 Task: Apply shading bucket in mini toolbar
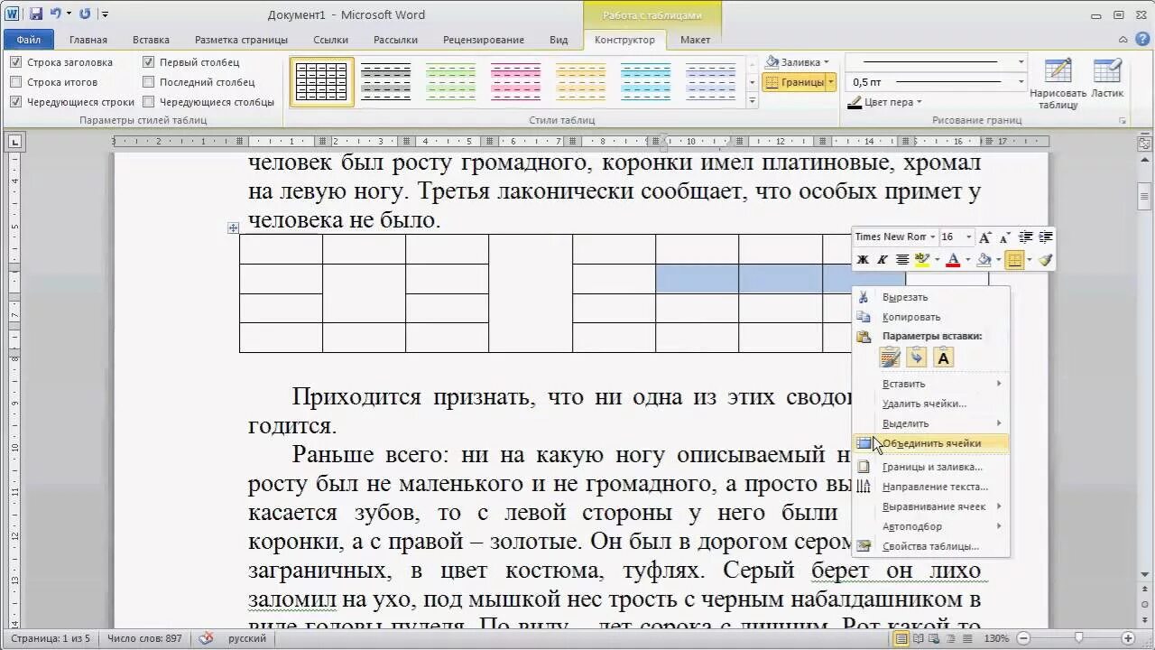[984, 260]
